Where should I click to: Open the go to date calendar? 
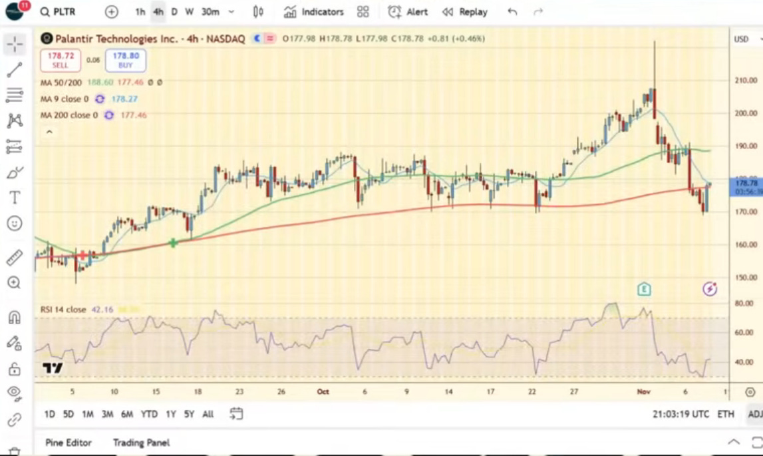[x=236, y=414]
